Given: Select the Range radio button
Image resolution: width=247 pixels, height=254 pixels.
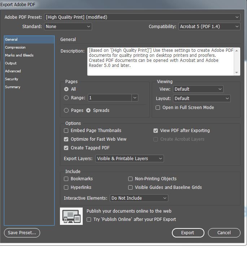Looking at the screenshot, I should [66, 98].
